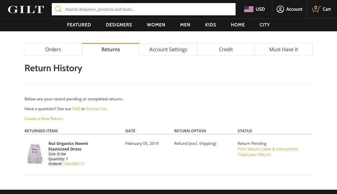Image resolution: width=337 pixels, height=194 pixels.
Task: Open the Account label in header
Action: coord(294,9)
